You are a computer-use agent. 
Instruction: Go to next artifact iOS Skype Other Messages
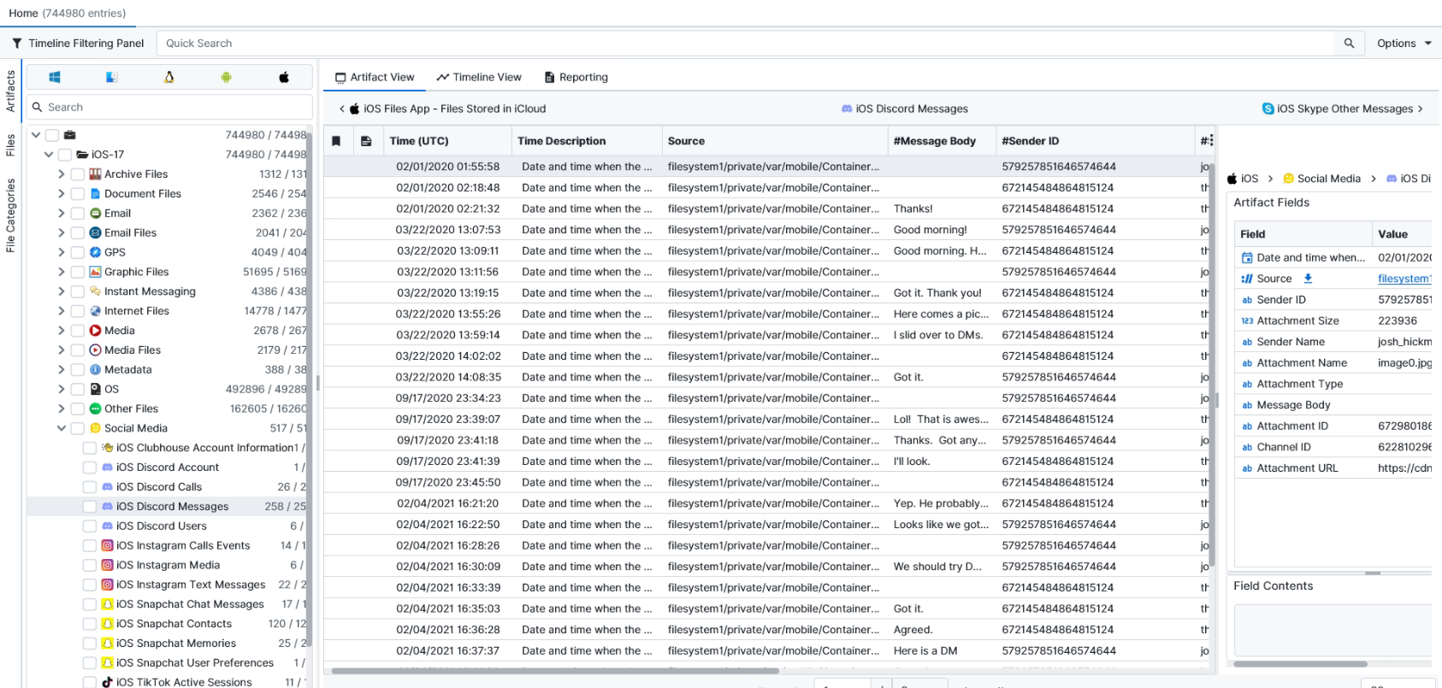point(1343,109)
